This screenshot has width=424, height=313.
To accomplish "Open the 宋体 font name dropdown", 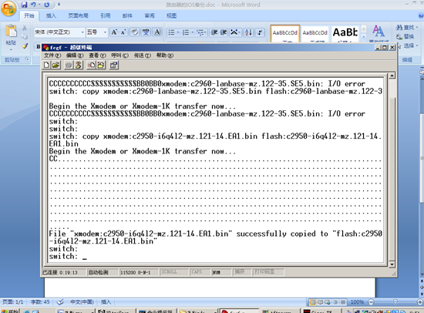I will click(82, 32).
